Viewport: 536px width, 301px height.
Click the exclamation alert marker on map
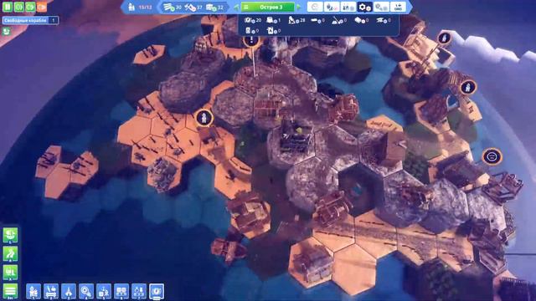click(x=251, y=40)
